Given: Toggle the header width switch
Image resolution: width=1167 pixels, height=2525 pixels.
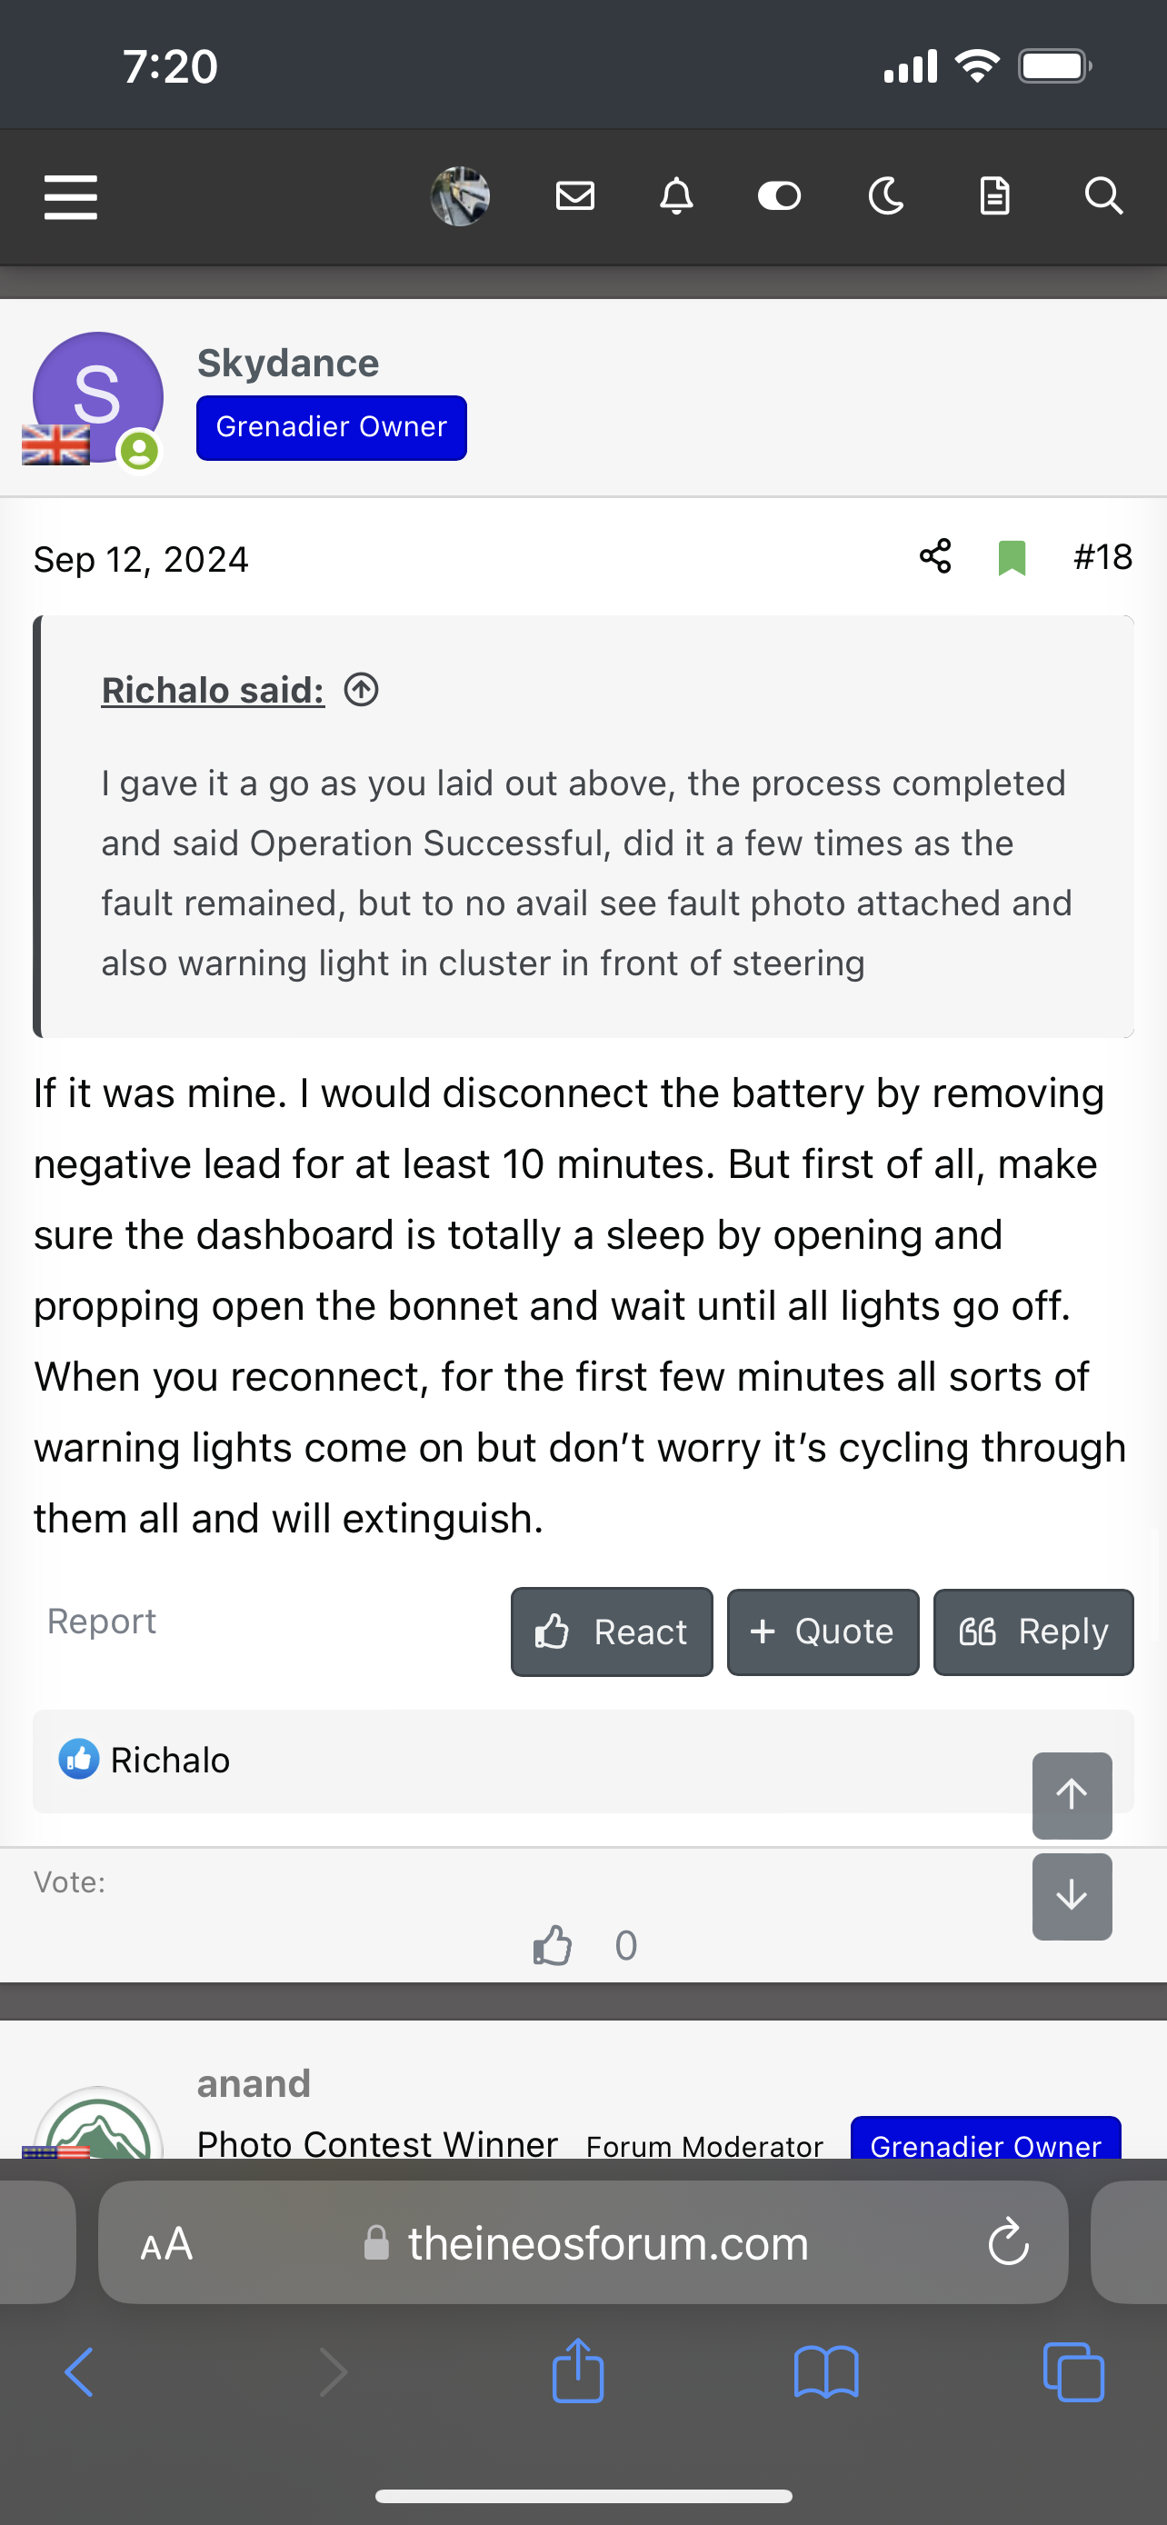Looking at the screenshot, I should pyautogui.click(x=779, y=196).
